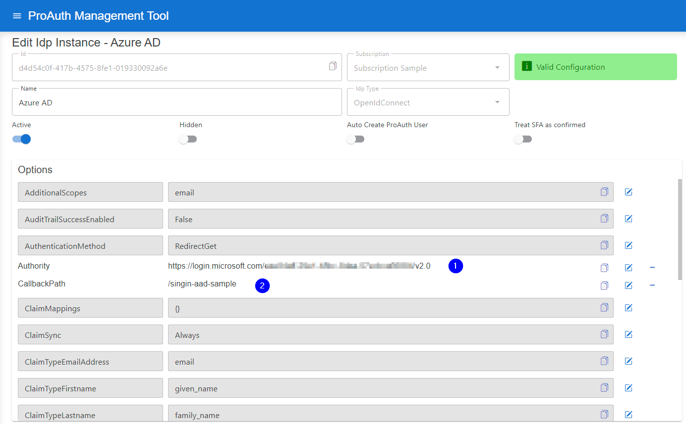Viewport: 686px width, 424px height.
Task: Edit the CallbackPath option with pencil icon
Action: (628, 285)
